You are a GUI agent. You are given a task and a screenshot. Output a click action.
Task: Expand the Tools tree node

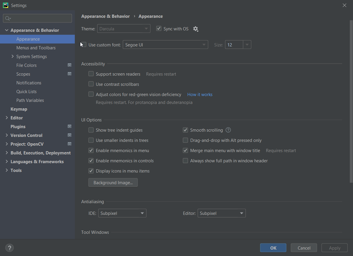click(x=7, y=170)
